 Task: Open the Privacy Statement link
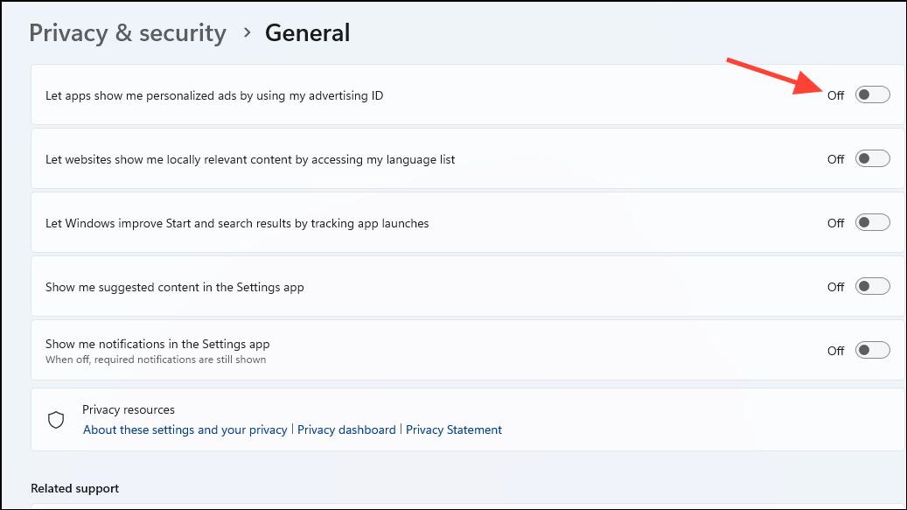tap(454, 430)
